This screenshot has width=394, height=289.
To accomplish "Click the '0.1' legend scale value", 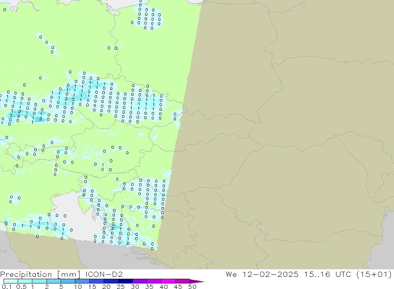I will 7,287.
